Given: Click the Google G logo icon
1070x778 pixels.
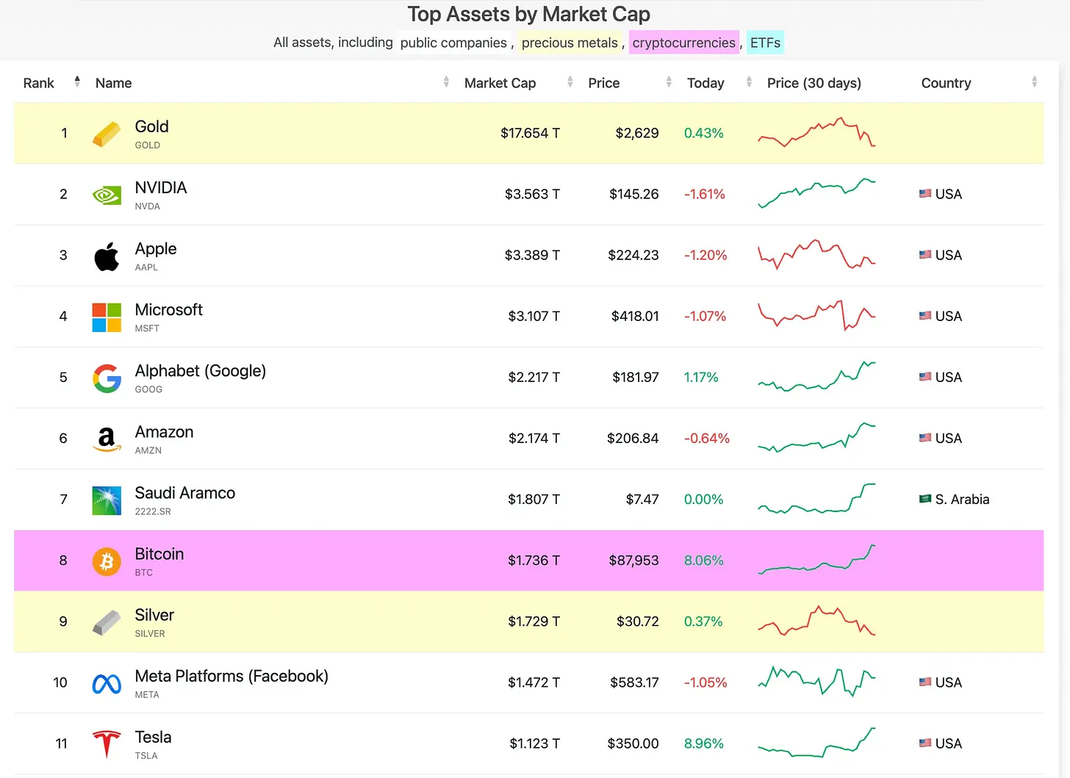Looking at the screenshot, I should coord(107,378).
